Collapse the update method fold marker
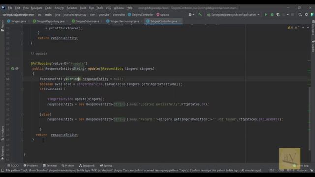Viewport: 315px width, 177px height. tap(22, 74)
